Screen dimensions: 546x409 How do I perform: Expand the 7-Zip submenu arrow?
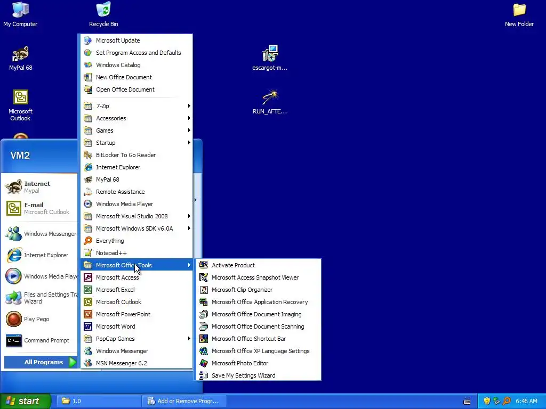(189, 106)
